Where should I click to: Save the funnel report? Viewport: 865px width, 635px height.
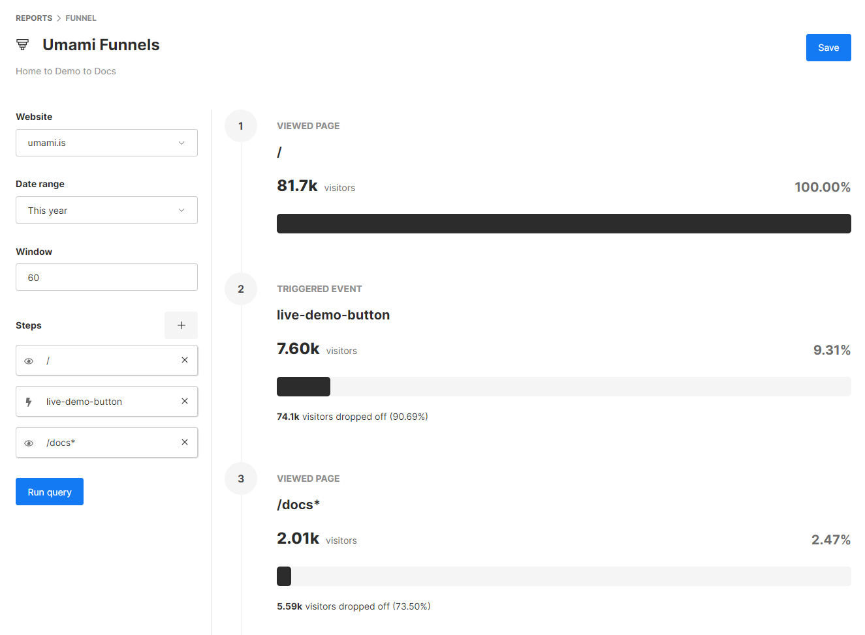coord(828,48)
